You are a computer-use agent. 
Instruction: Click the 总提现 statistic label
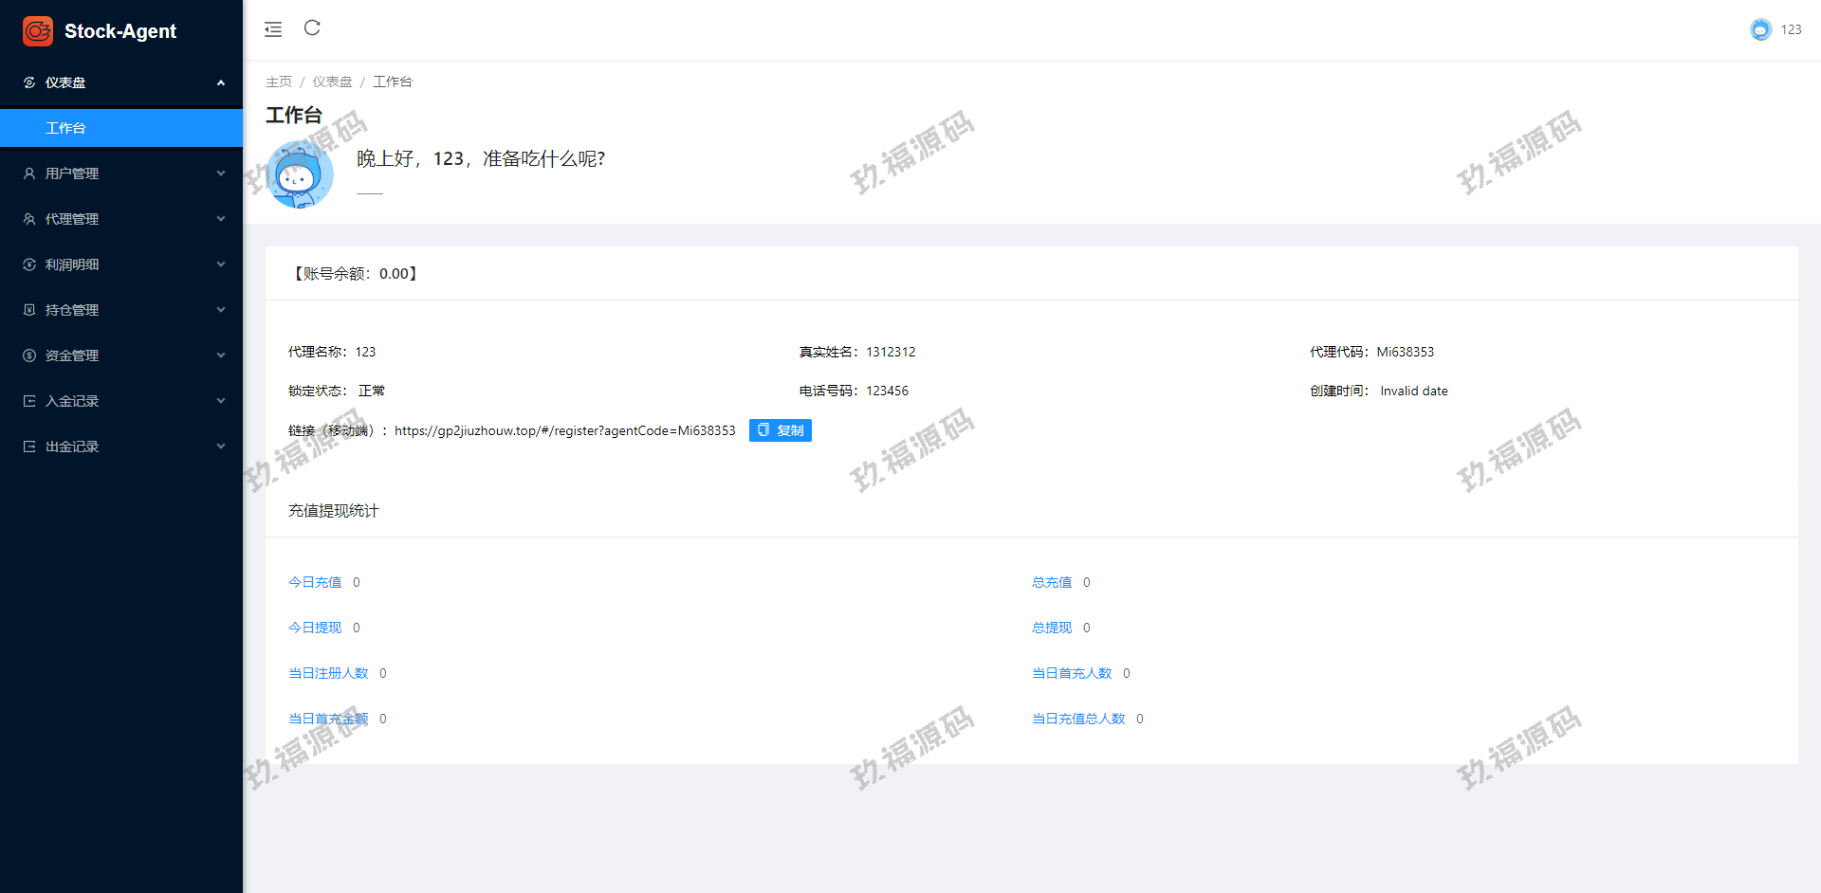coord(1052,628)
